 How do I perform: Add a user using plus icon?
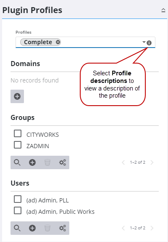(x=32, y=228)
